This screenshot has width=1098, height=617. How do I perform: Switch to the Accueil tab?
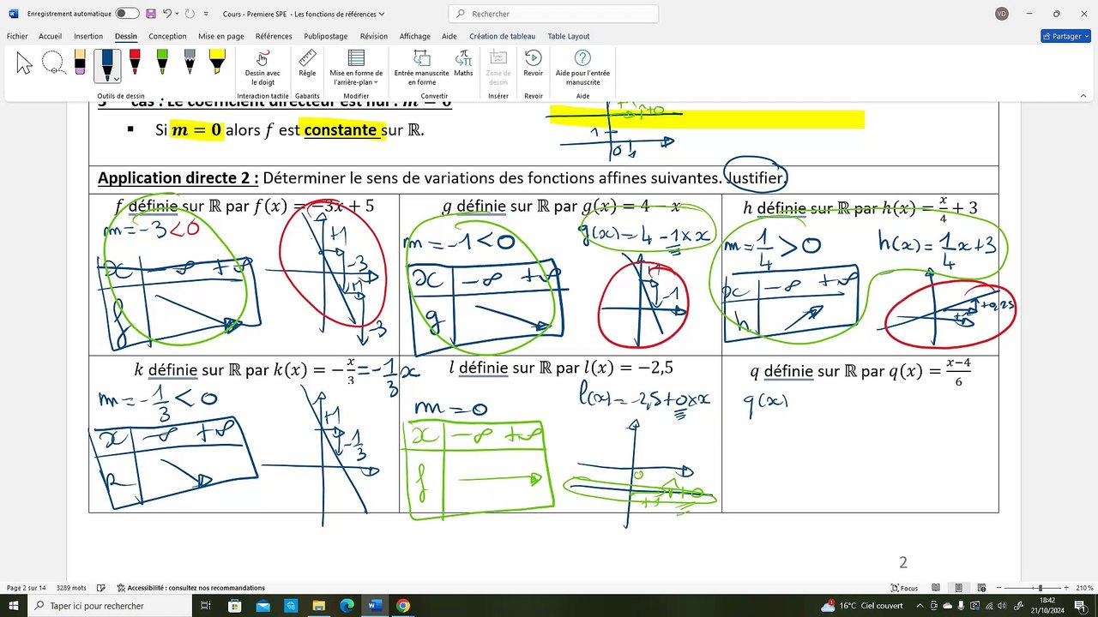tap(50, 36)
